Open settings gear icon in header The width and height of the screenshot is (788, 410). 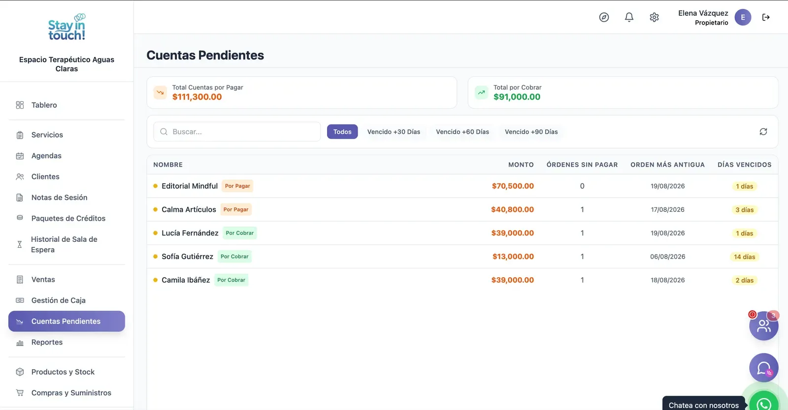point(654,17)
